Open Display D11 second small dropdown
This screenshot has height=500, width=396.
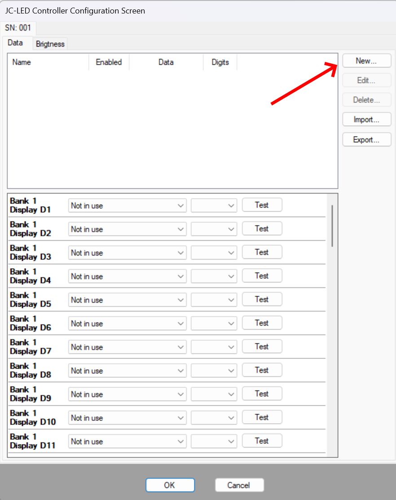214,442
